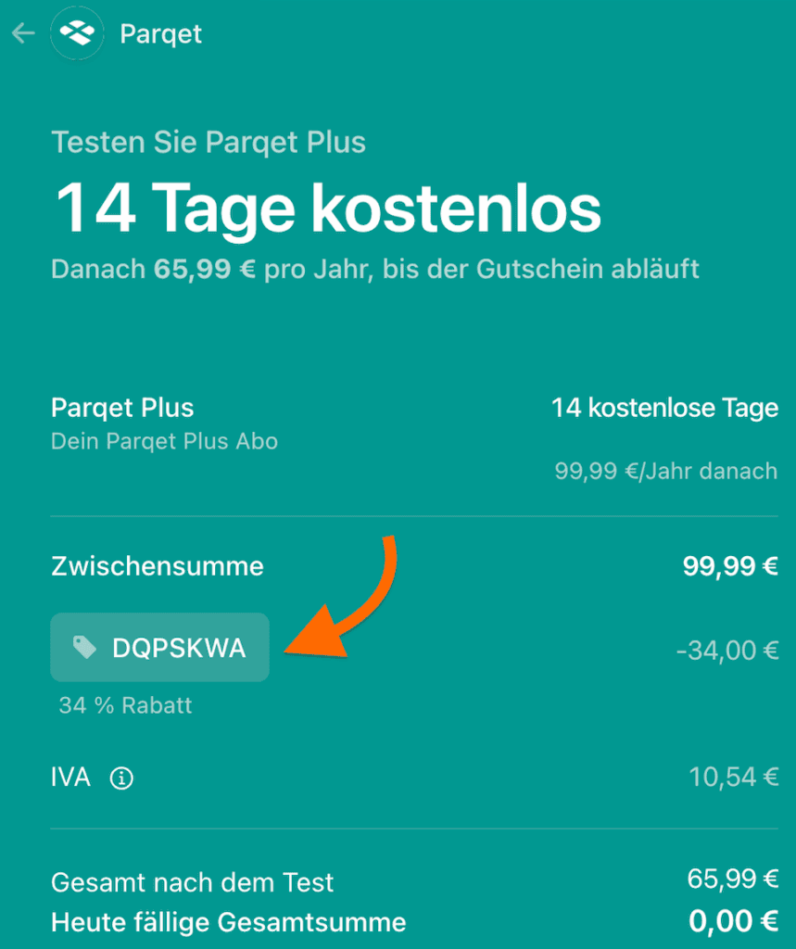Click the Parqet merchant name in header
The height and width of the screenshot is (949, 796).
pyautogui.click(x=161, y=34)
